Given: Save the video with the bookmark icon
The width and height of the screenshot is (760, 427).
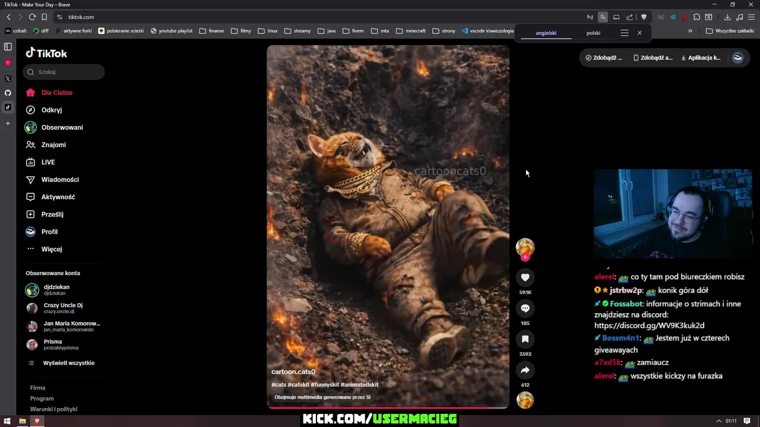Looking at the screenshot, I should coord(525,339).
